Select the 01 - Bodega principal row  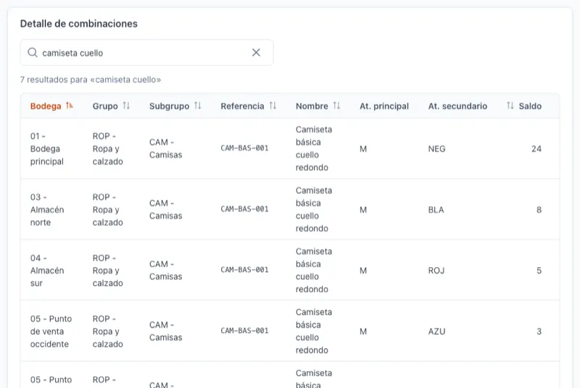pos(290,148)
